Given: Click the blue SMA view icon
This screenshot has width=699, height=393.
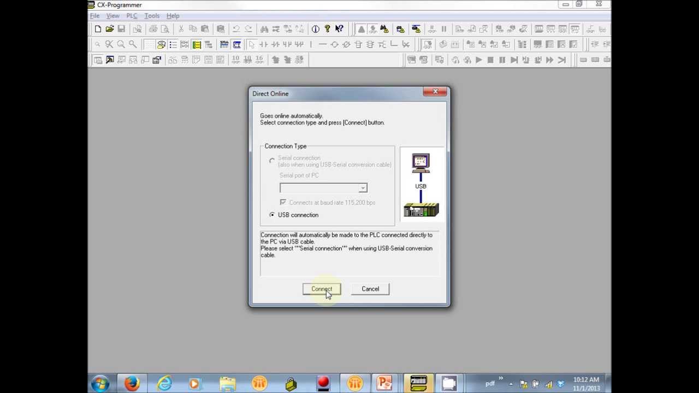Looking at the screenshot, I should (x=224, y=44).
